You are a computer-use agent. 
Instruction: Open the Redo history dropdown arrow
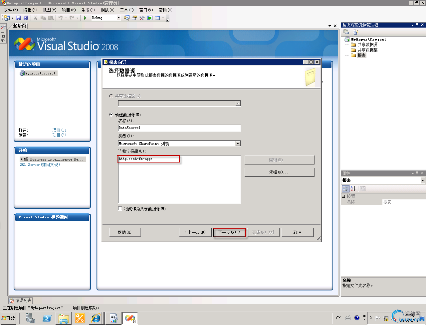click(77, 18)
